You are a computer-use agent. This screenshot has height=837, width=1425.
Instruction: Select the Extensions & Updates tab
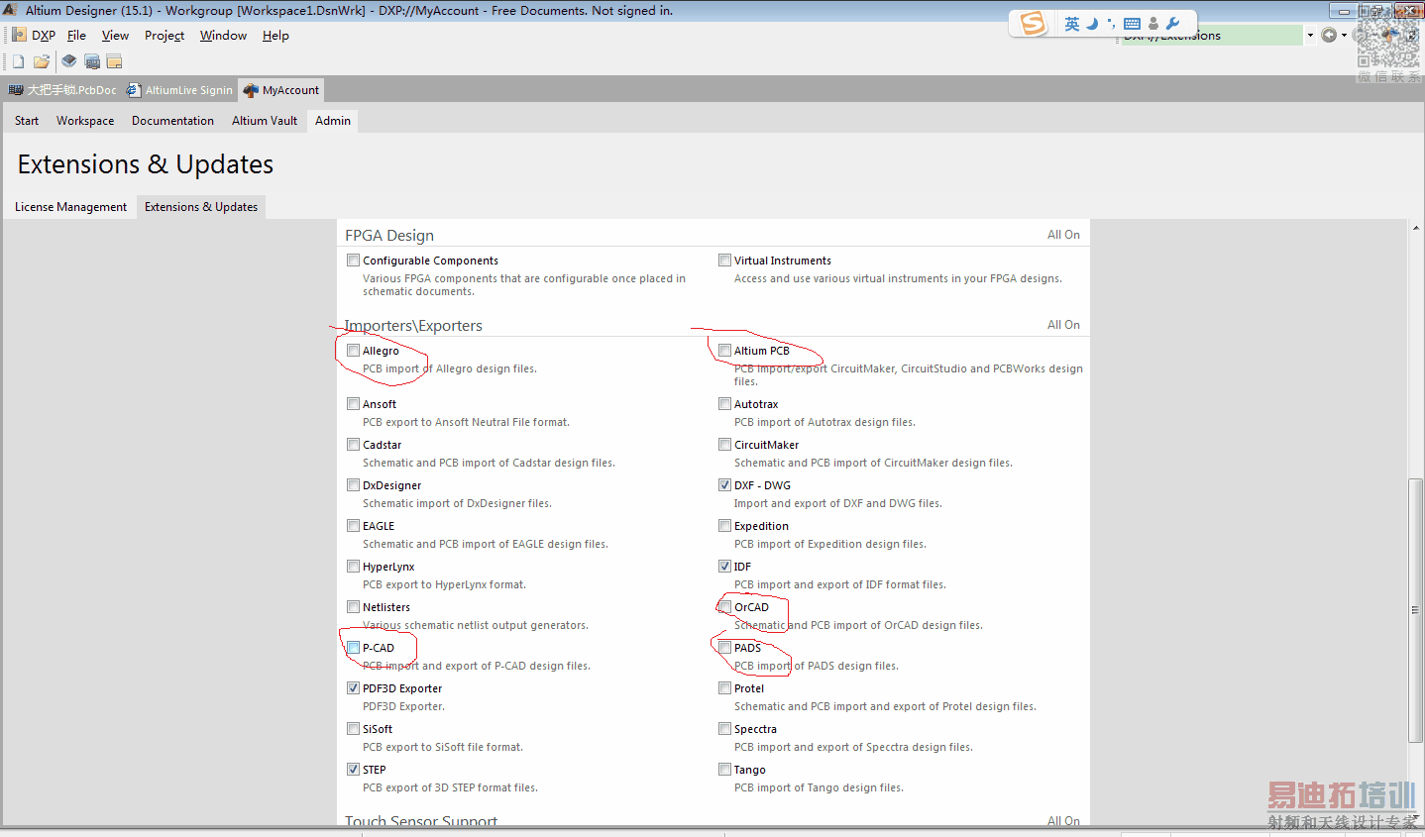[x=201, y=207]
